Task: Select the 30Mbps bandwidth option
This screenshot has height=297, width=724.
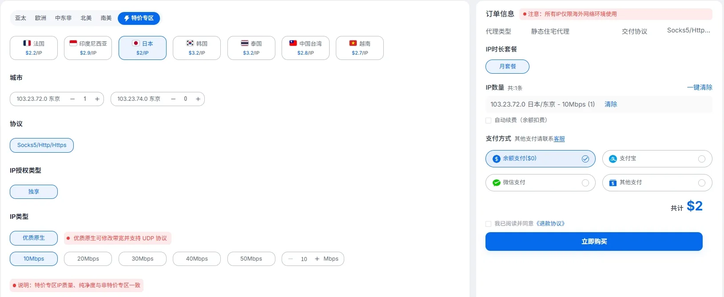Action: point(143,259)
